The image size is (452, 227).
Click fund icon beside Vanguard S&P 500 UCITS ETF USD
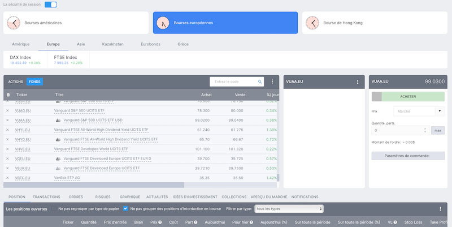coord(58,120)
